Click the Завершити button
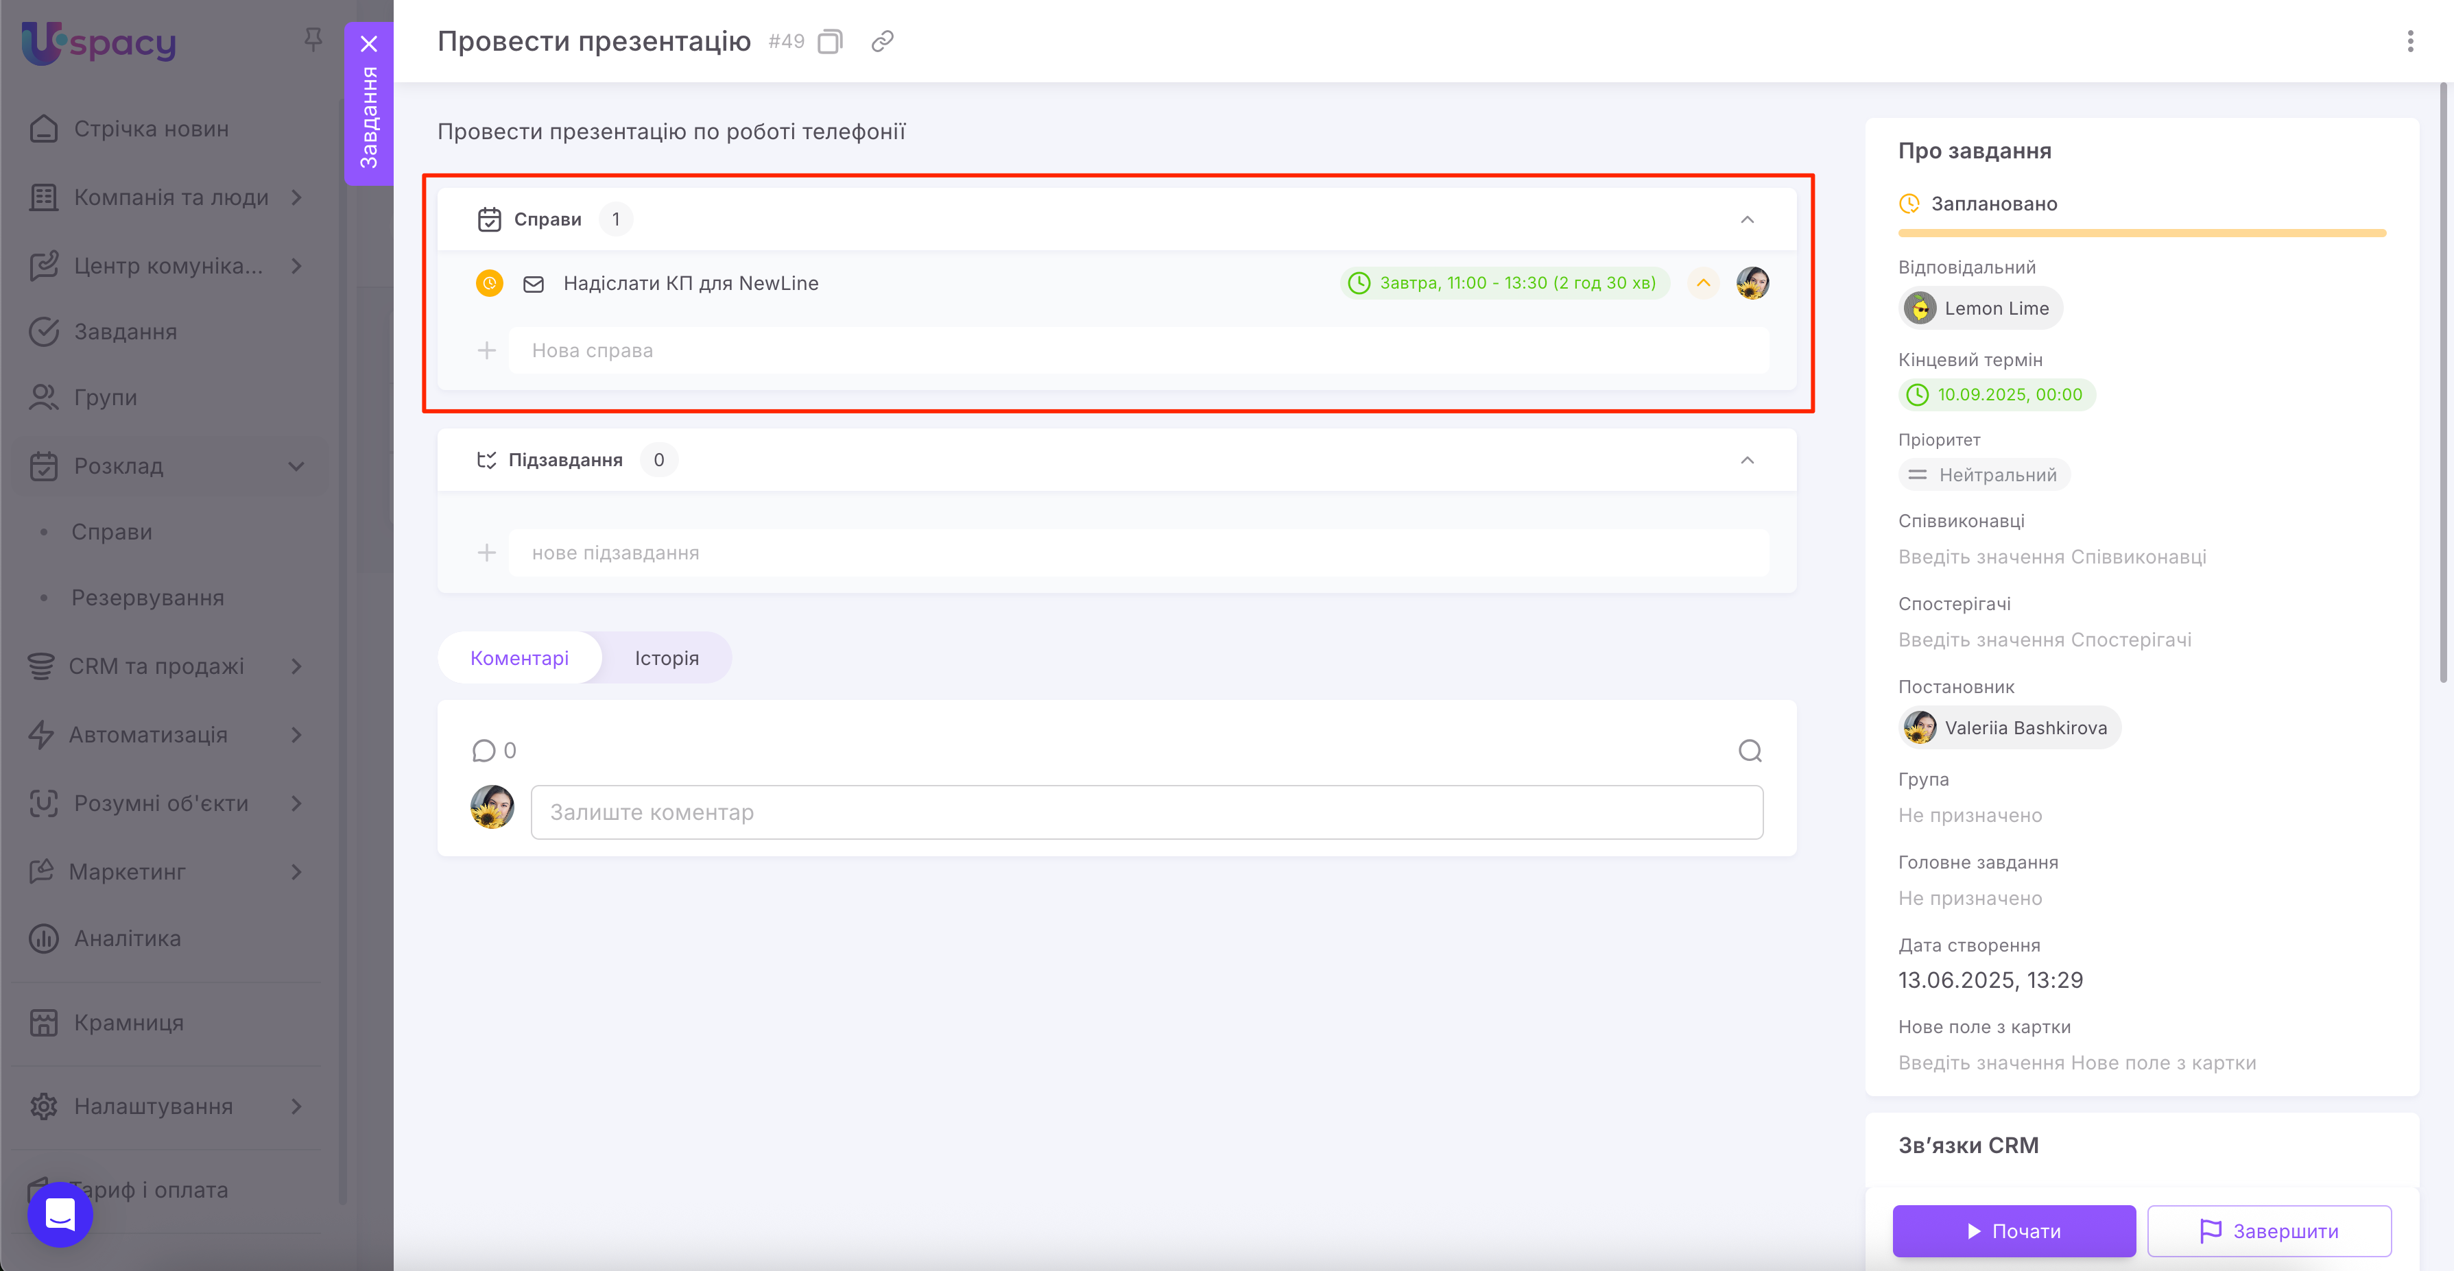The width and height of the screenshot is (2454, 1271). (2268, 1231)
